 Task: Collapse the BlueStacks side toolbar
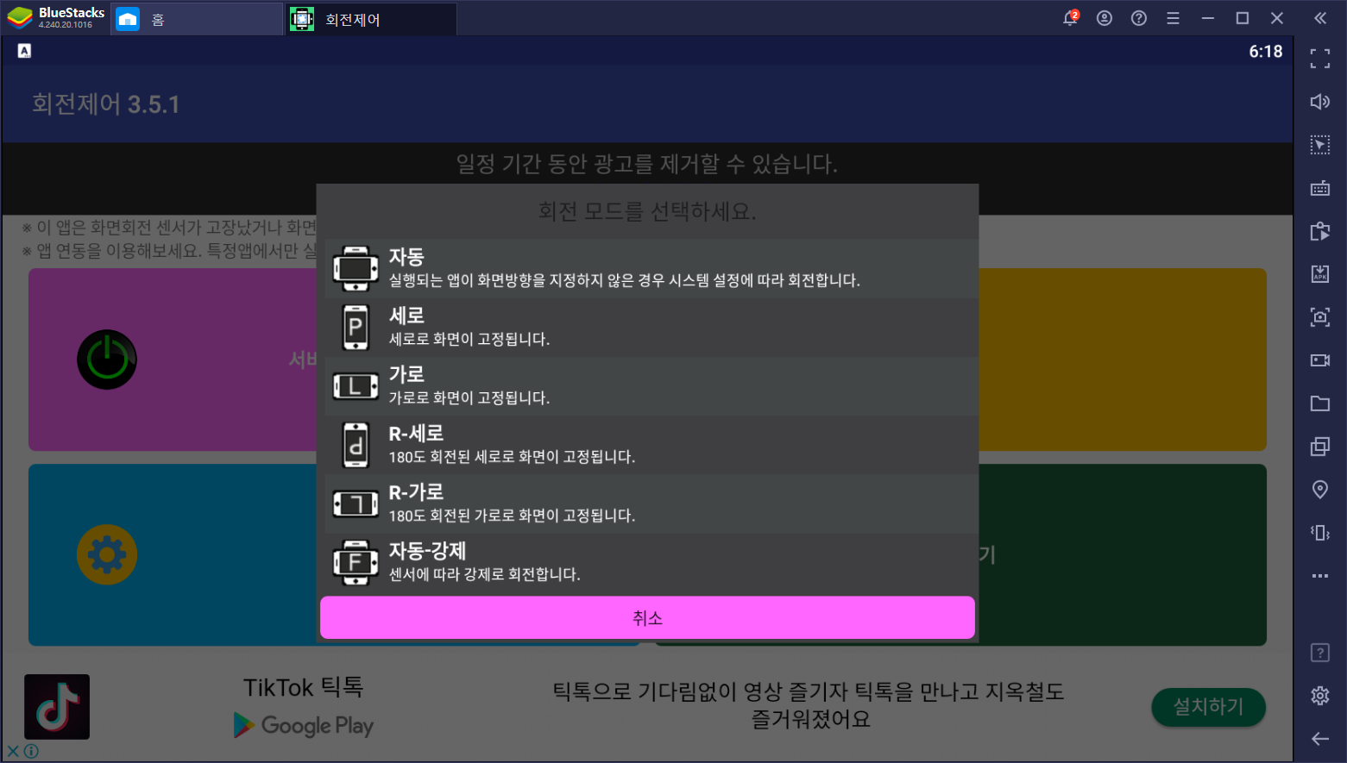click(1320, 18)
